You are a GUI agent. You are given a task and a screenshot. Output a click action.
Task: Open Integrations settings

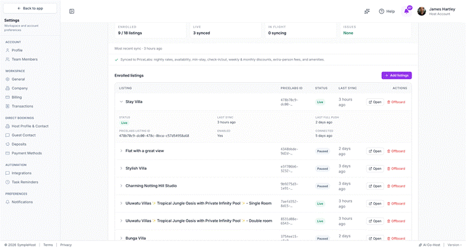click(22, 173)
